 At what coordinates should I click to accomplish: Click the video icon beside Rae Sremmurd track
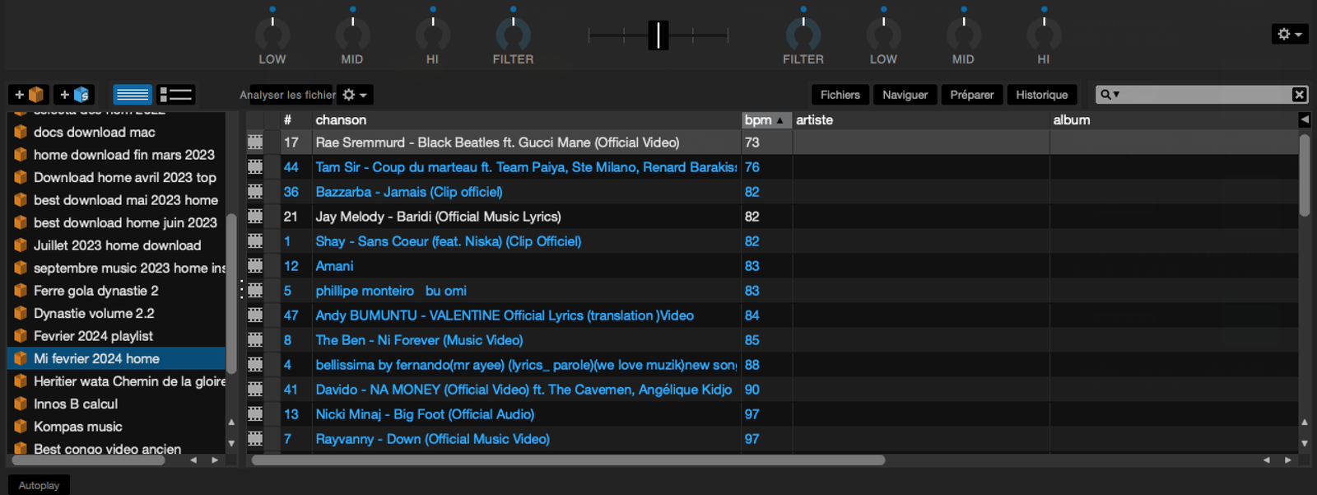coord(255,142)
